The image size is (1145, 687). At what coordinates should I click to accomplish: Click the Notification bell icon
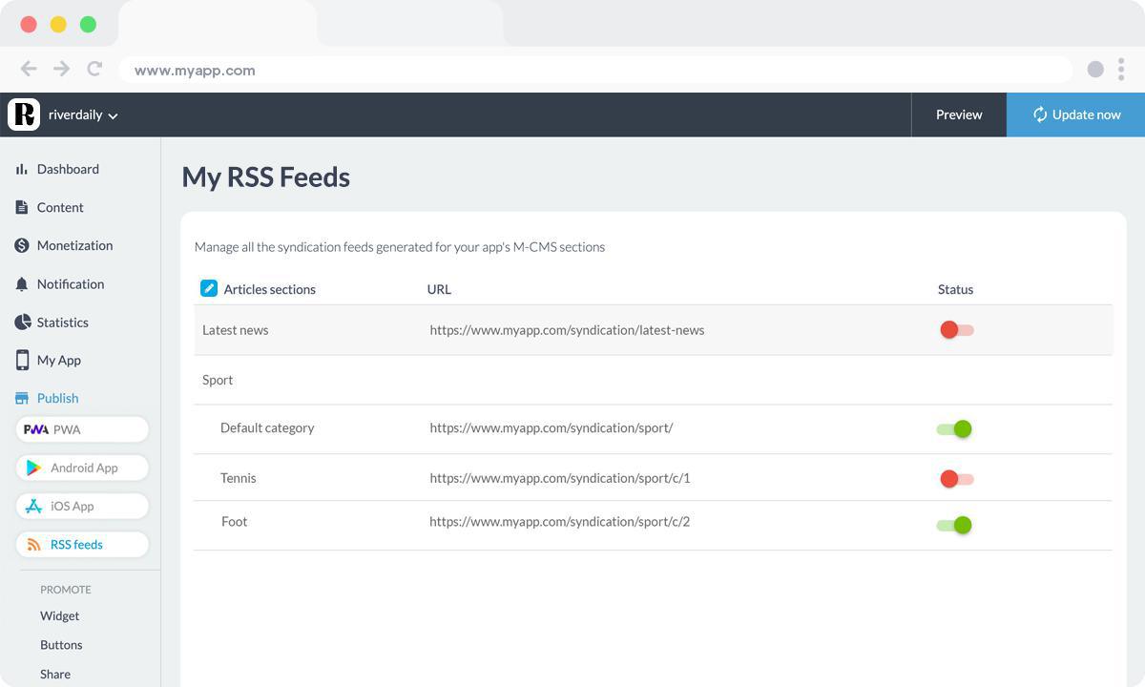coord(22,284)
